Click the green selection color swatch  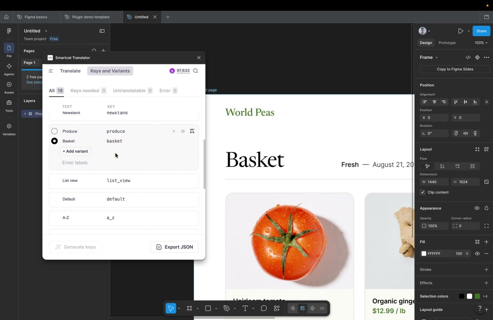pyautogui.click(x=477, y=296)
